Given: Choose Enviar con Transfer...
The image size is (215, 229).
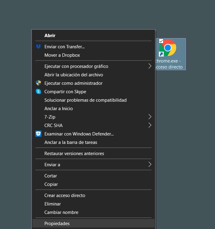Looking at the screenshot, I should (x=93, y=47).
